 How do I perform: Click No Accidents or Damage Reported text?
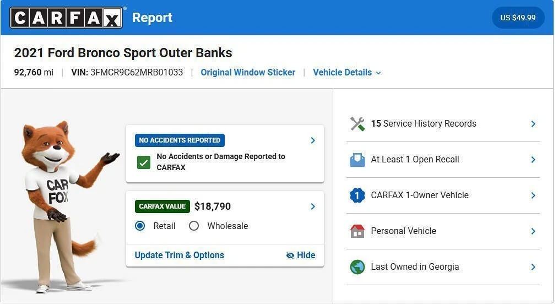pyautogui.click(x=221, y=162)
